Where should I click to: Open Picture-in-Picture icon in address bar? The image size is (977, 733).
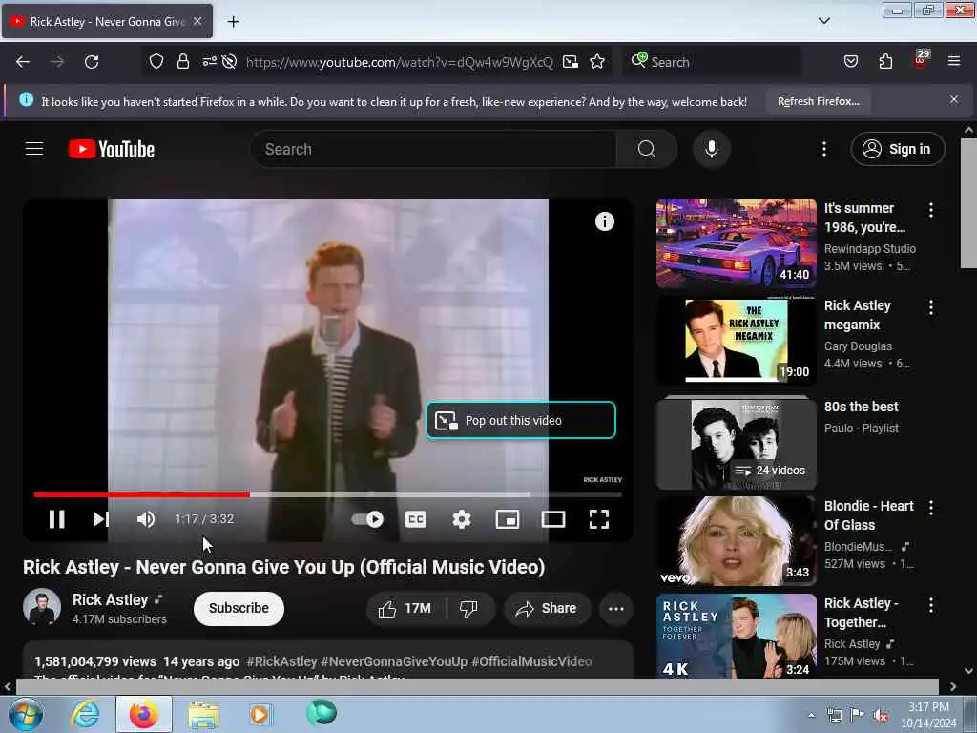tap(571, 62)
